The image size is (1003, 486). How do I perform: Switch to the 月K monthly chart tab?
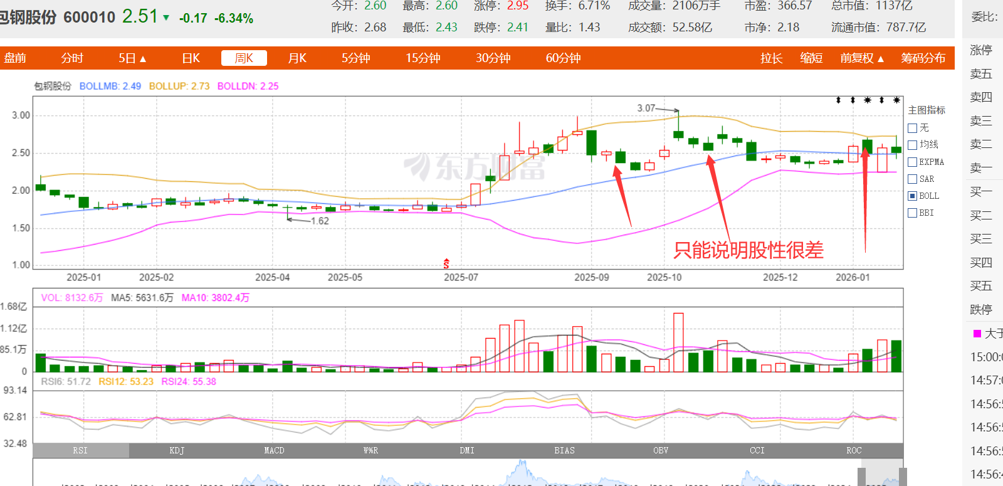[x=297, y=58]
